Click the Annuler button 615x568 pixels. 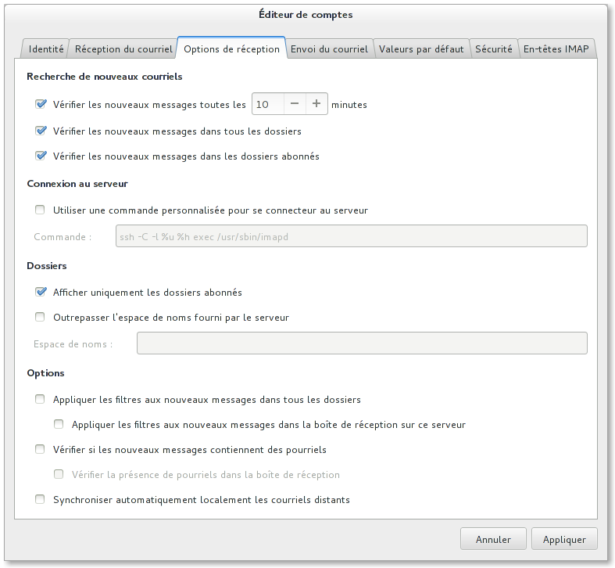[x=493, y=539]
